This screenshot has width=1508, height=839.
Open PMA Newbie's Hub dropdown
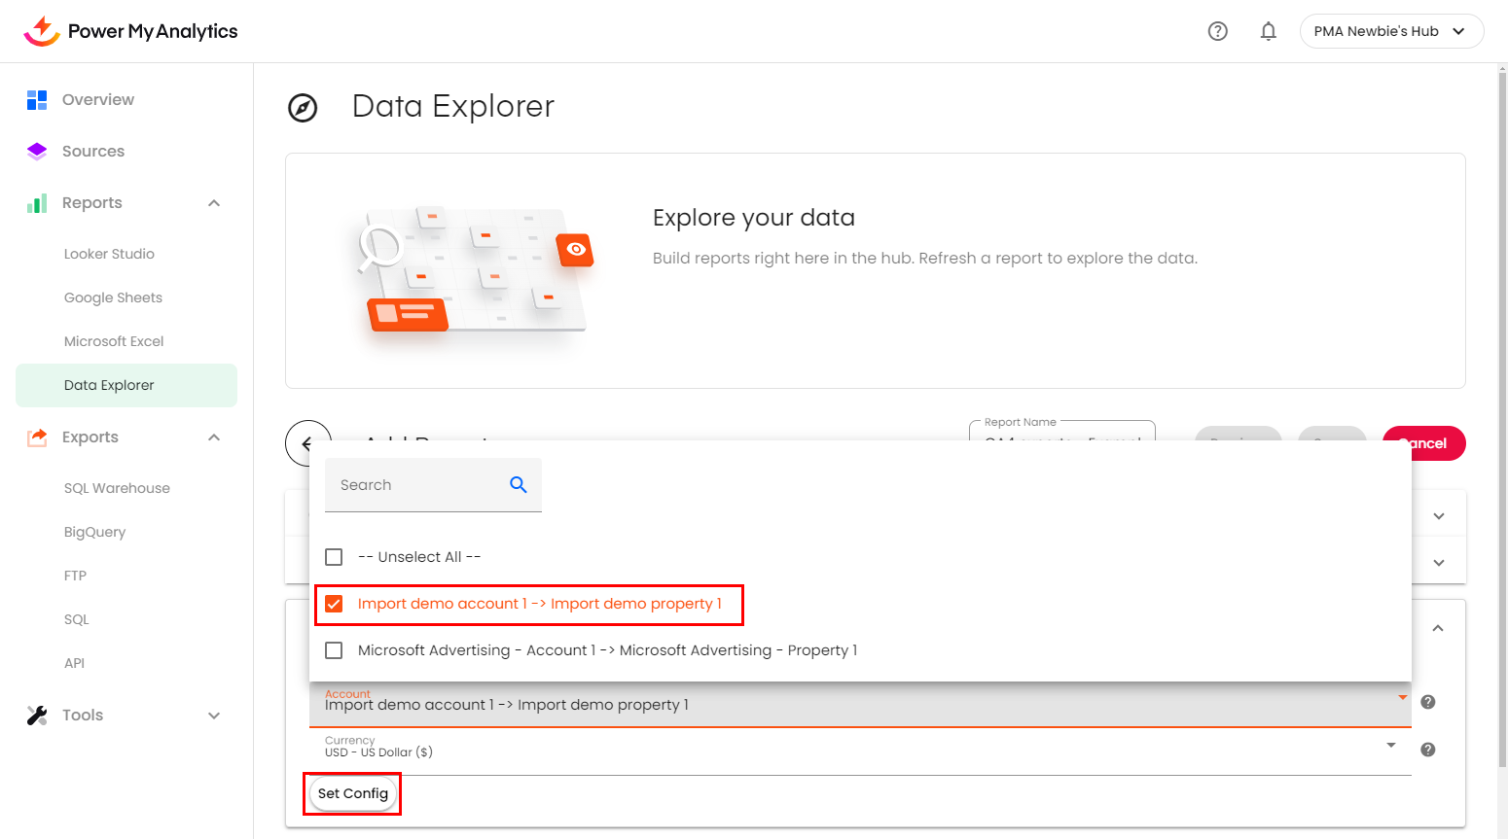tap(1390, 31)
